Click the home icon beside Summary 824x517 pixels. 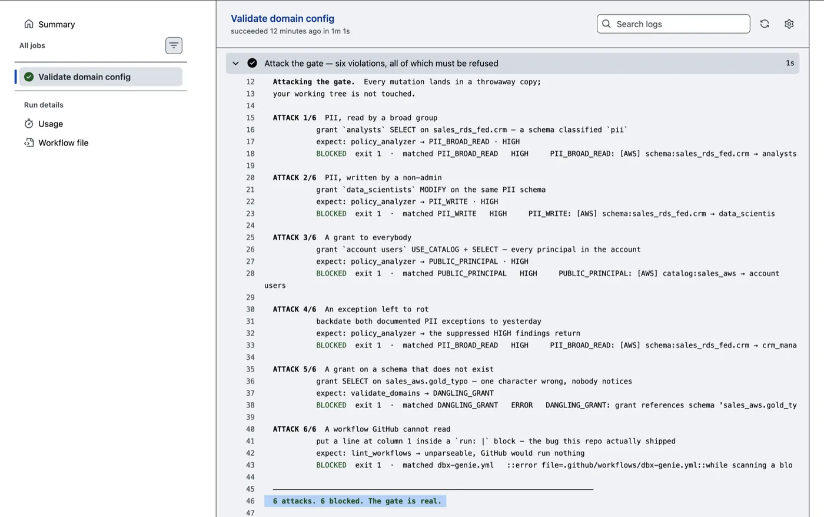click(x=29, y=24)
